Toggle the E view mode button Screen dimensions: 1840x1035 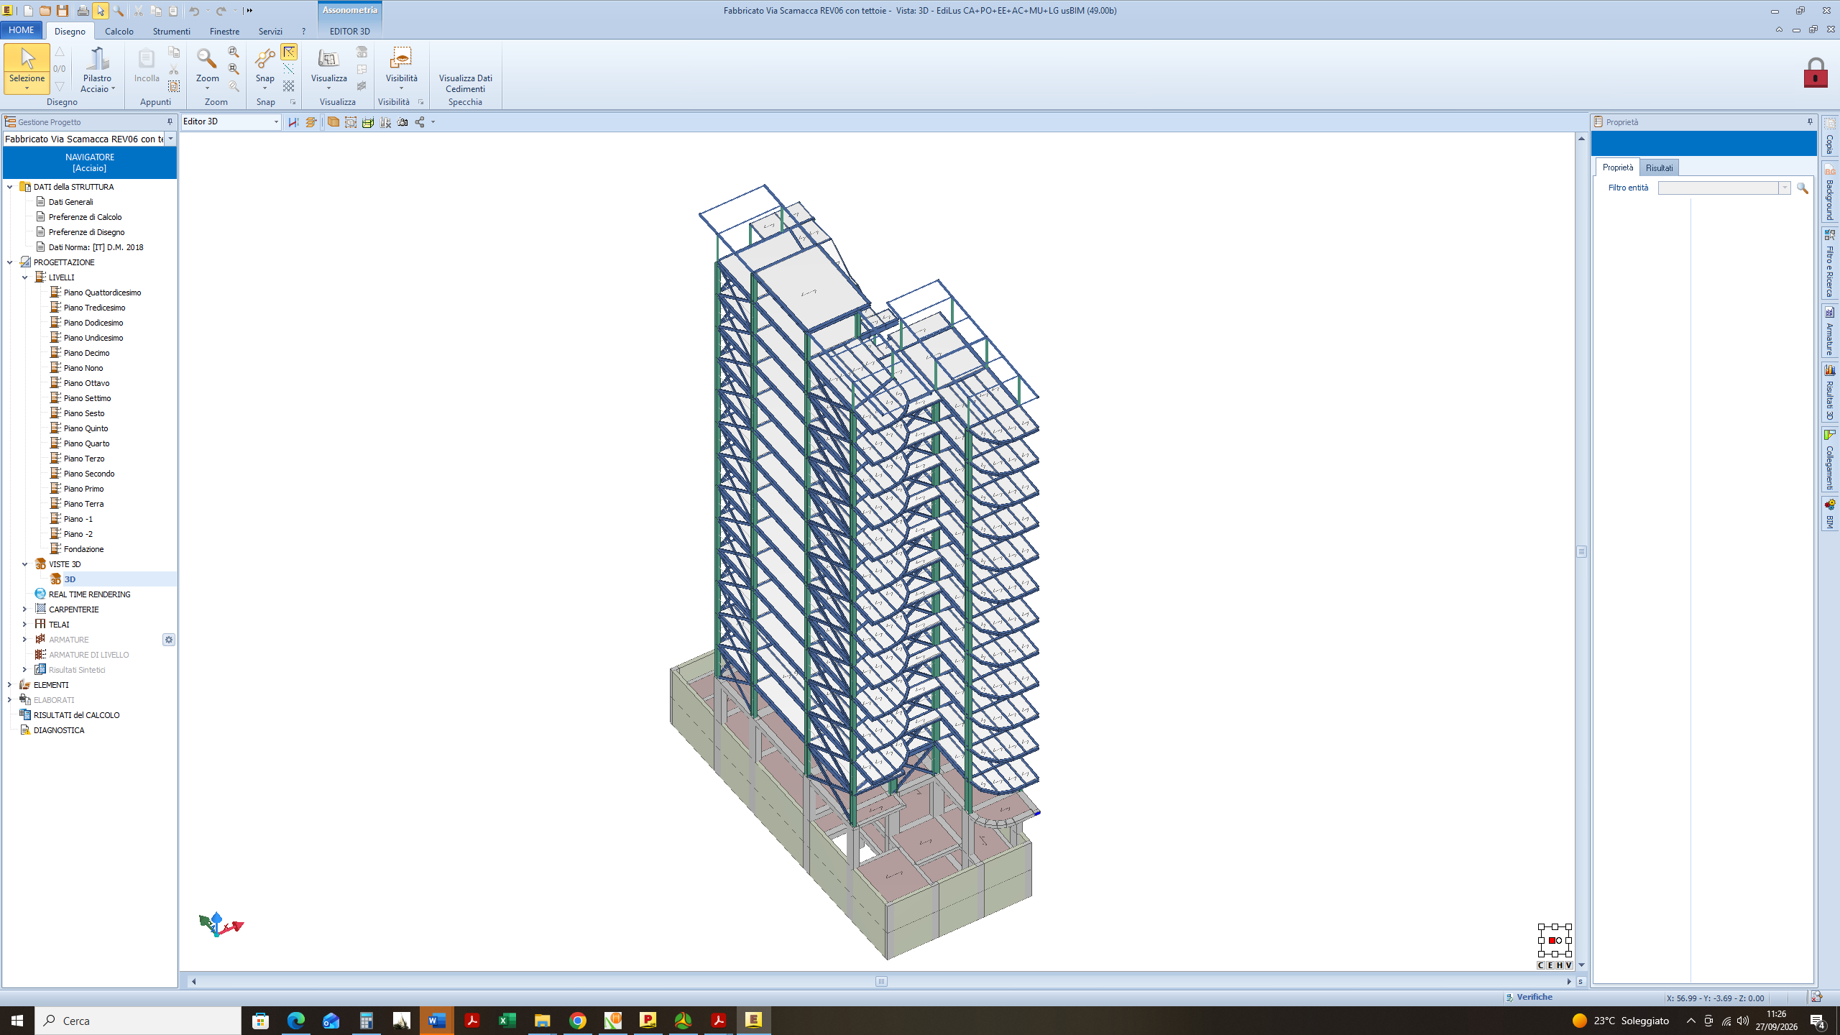point(1550,965)
